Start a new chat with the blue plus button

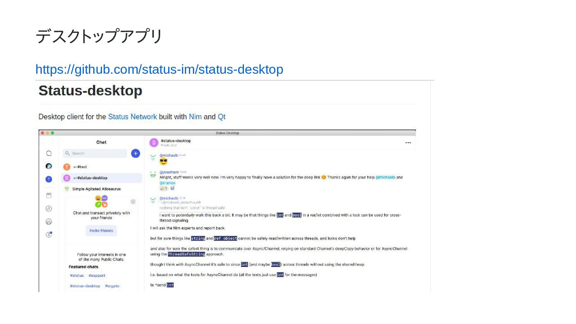coord(136,153)
